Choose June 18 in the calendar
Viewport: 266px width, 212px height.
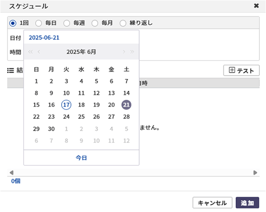[x=82, y=105]
